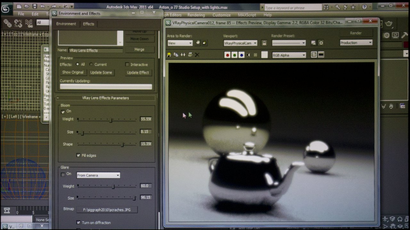Image resolution: width=410 pixels, height=230 pixels.
Task: Open quick access toolbar customize arrow
Action: pyautogui.click(x=71, y=6)
